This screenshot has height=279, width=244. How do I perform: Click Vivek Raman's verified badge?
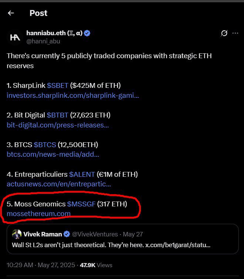pyautogui.click(x=67, y=234)
